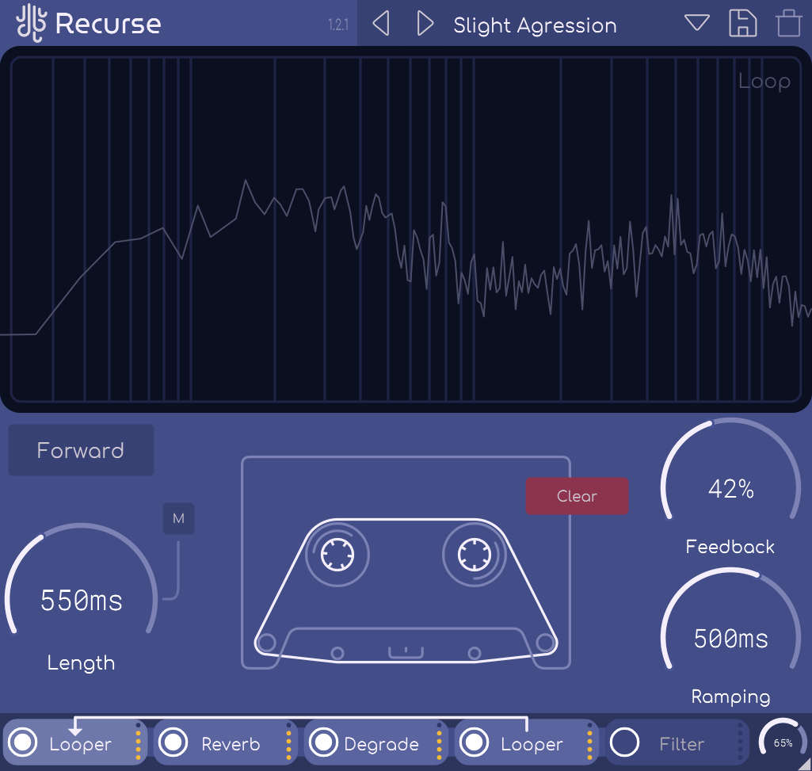Select the second Looper module tab
This screenshot has width=812, height=771.
click(x=527, y=742)
